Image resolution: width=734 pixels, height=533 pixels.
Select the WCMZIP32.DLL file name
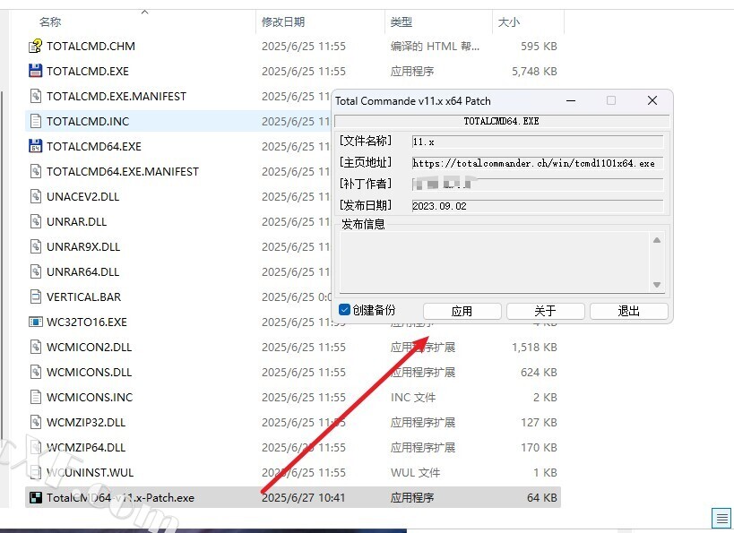pyautogui.click(x=86, y=422)
